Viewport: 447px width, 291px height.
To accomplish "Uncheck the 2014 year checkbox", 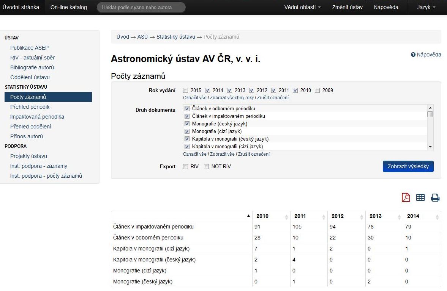I will click(207, 91).
